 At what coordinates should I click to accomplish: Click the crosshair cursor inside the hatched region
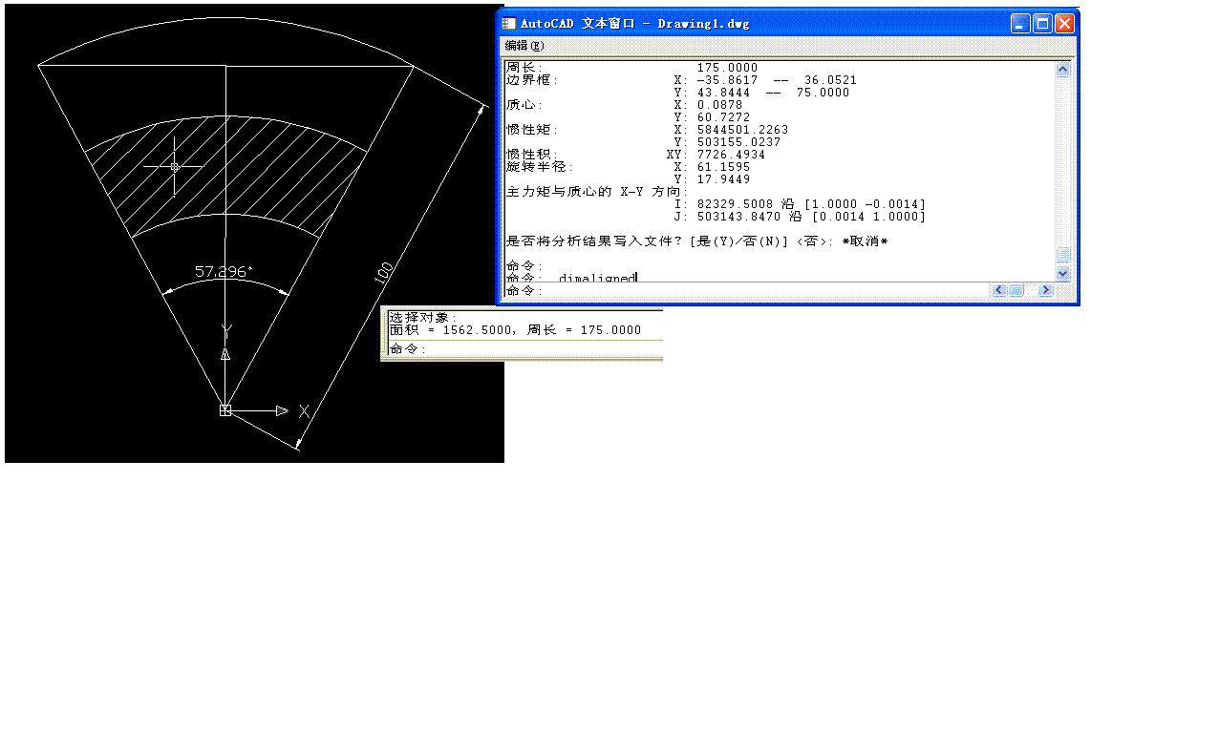(177, 165)
